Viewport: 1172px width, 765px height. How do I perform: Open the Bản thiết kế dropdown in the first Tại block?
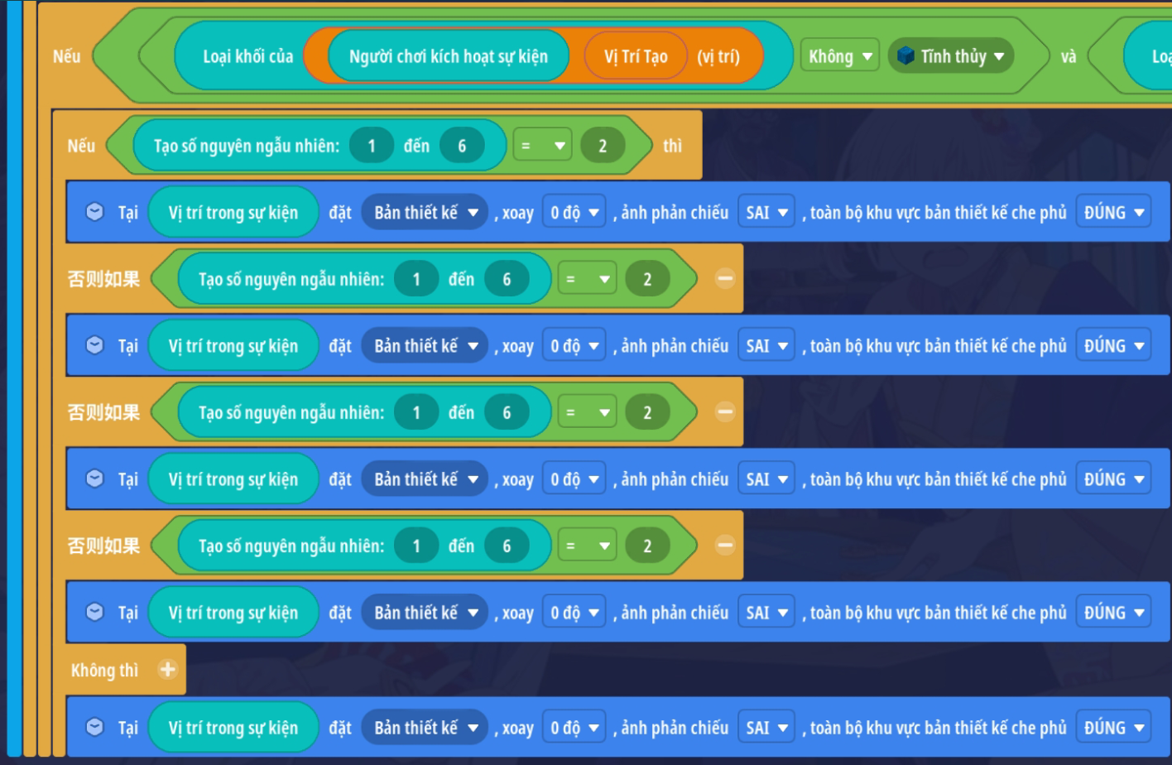[x=425, y=213]
